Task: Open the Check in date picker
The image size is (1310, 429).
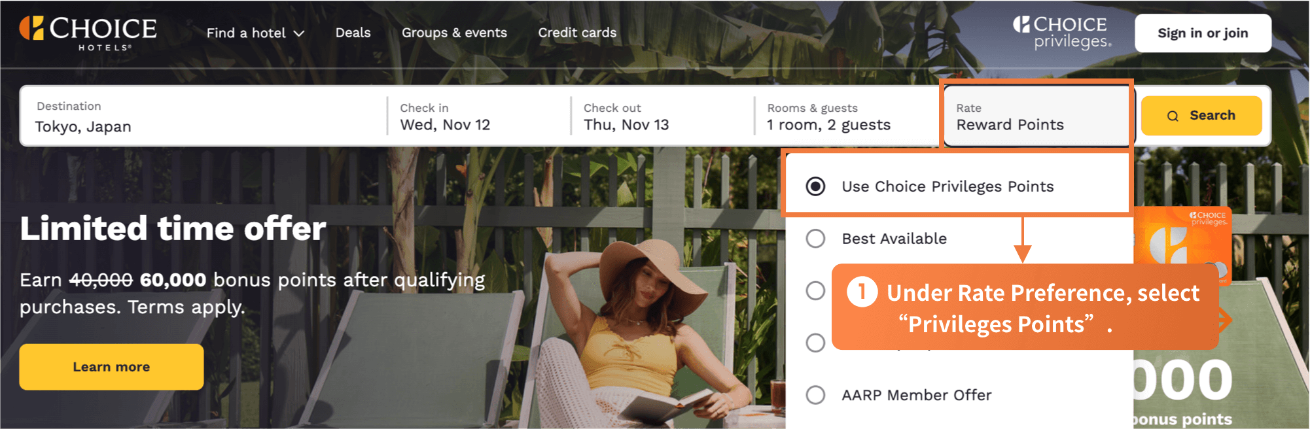Action: coord(478,116)
